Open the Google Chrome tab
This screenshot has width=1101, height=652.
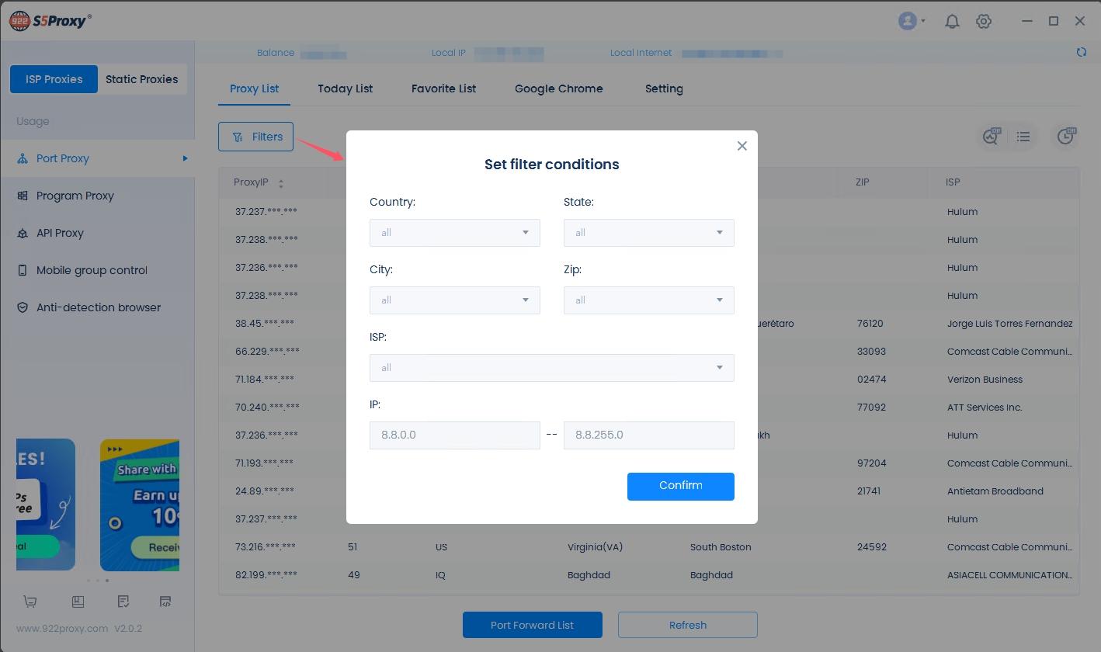[x=558, y=88]
